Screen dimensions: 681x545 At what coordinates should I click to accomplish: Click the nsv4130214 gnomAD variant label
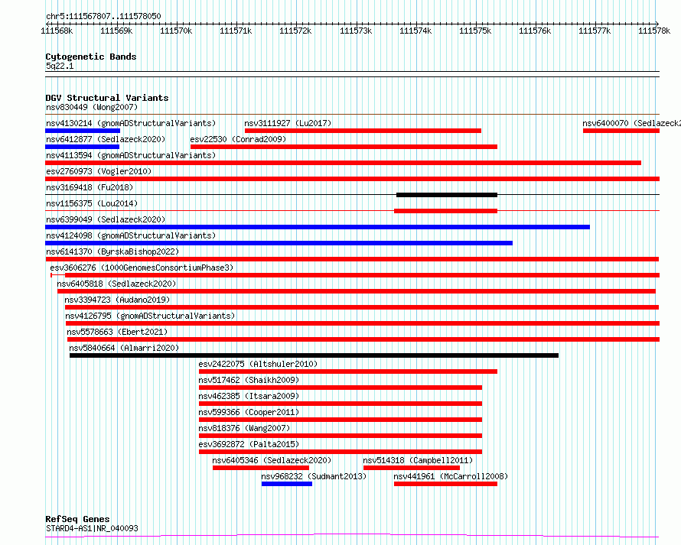click(131, 123)
